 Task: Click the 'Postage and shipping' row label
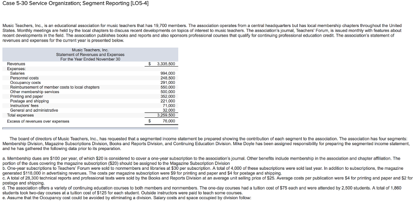29,101
